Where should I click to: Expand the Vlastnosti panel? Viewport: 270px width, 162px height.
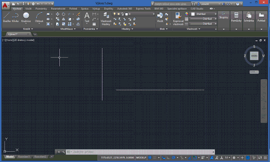click(x=193, y=29)
